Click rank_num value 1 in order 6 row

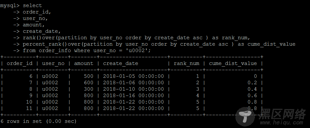tap(198, 76)
